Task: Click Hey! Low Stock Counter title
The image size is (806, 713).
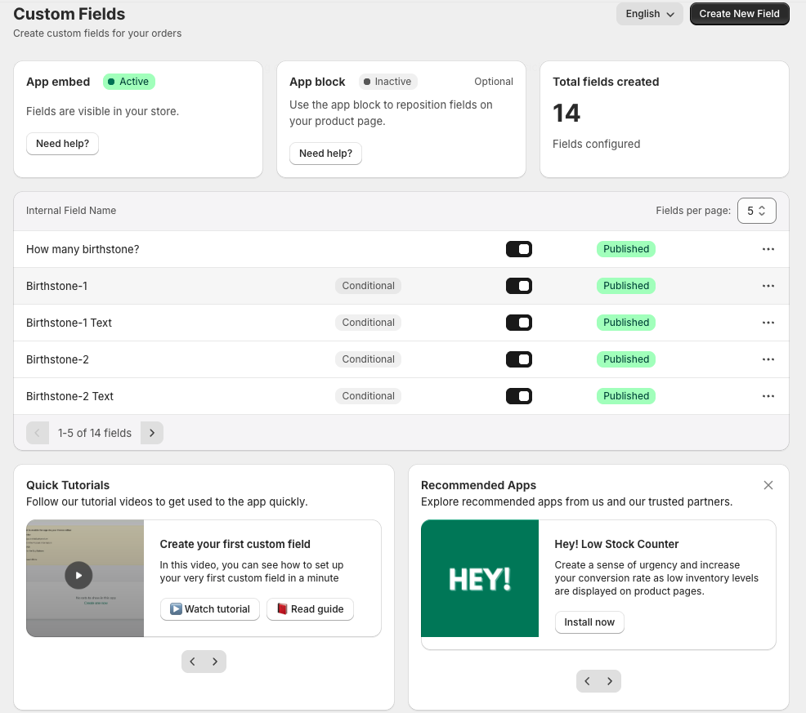Action: (616, 544)
